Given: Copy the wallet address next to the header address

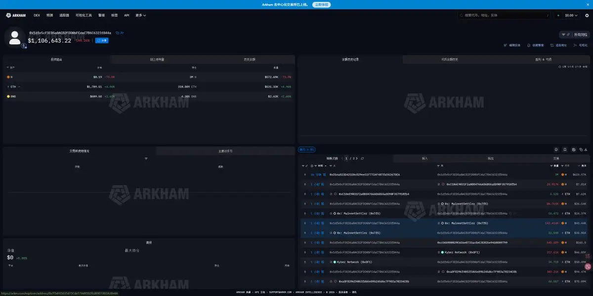Looking at the screenshot, I should pyautogui.click(x=117, y=33).
